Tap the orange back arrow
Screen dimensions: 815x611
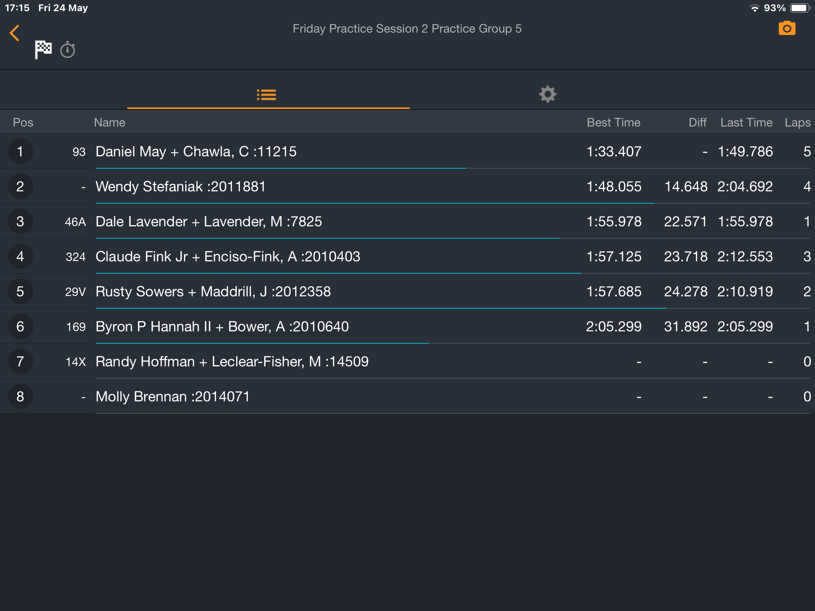click(x=15, y=33)
